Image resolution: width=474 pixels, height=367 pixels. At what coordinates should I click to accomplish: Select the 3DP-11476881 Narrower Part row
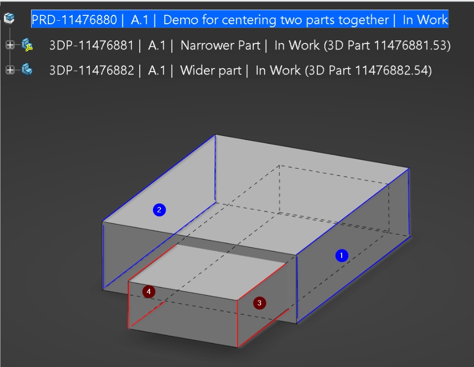point(250,45)
